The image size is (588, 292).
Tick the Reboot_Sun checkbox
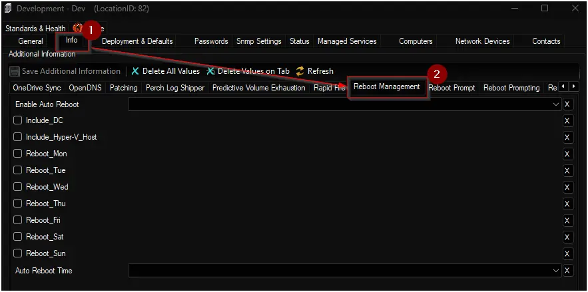click(17, 253)
